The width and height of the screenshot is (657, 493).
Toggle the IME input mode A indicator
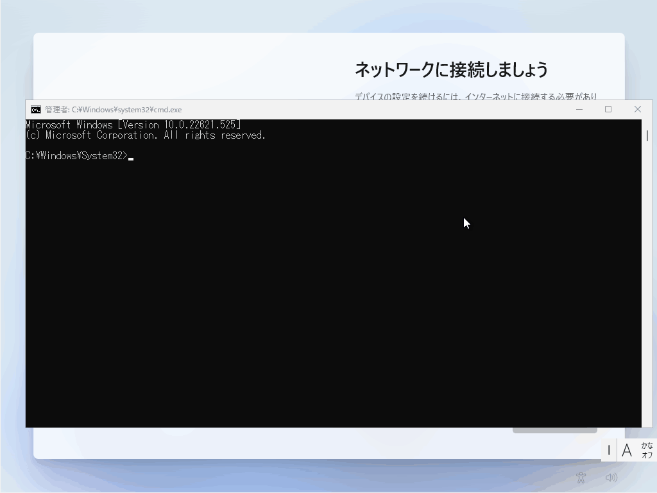[x=627, y=450]
